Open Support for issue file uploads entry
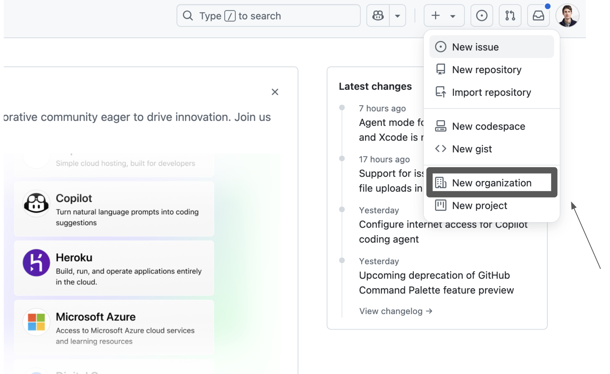 click(391, 181)
